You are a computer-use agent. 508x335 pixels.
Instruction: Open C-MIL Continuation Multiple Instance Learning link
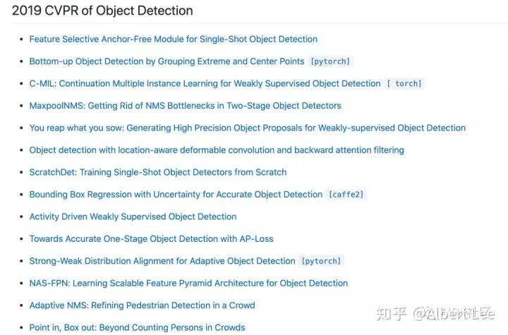pyautogui.click(x=205, y=84)
